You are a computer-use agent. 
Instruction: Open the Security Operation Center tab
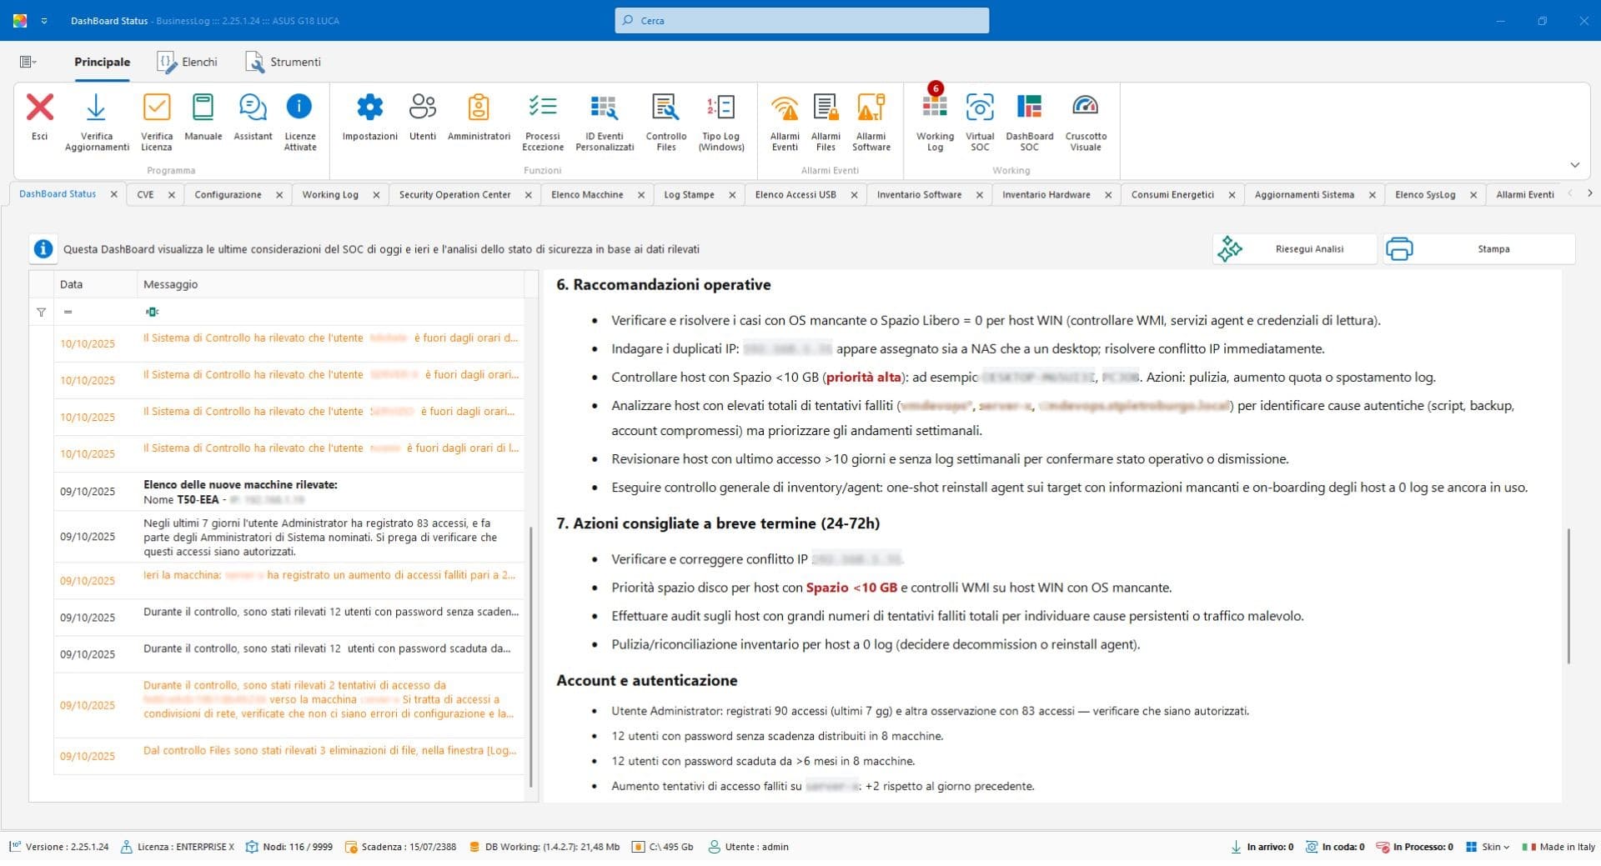454,195
